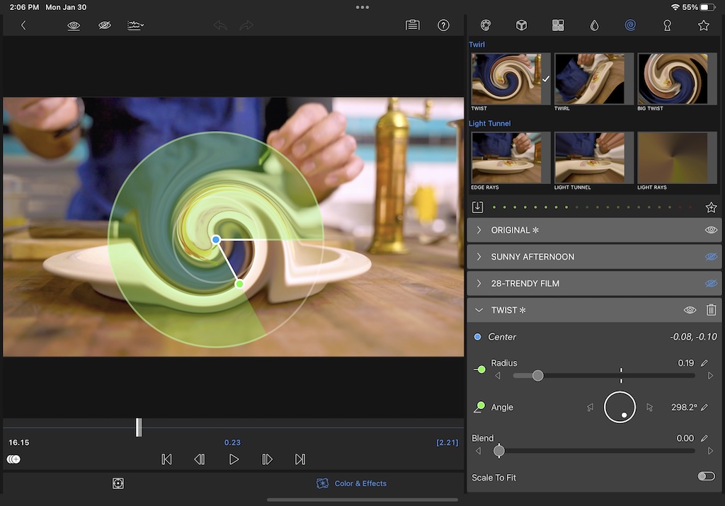This screenshot has width=725, height=506.
Task: Step back one frame
Action: coord(200,459)
